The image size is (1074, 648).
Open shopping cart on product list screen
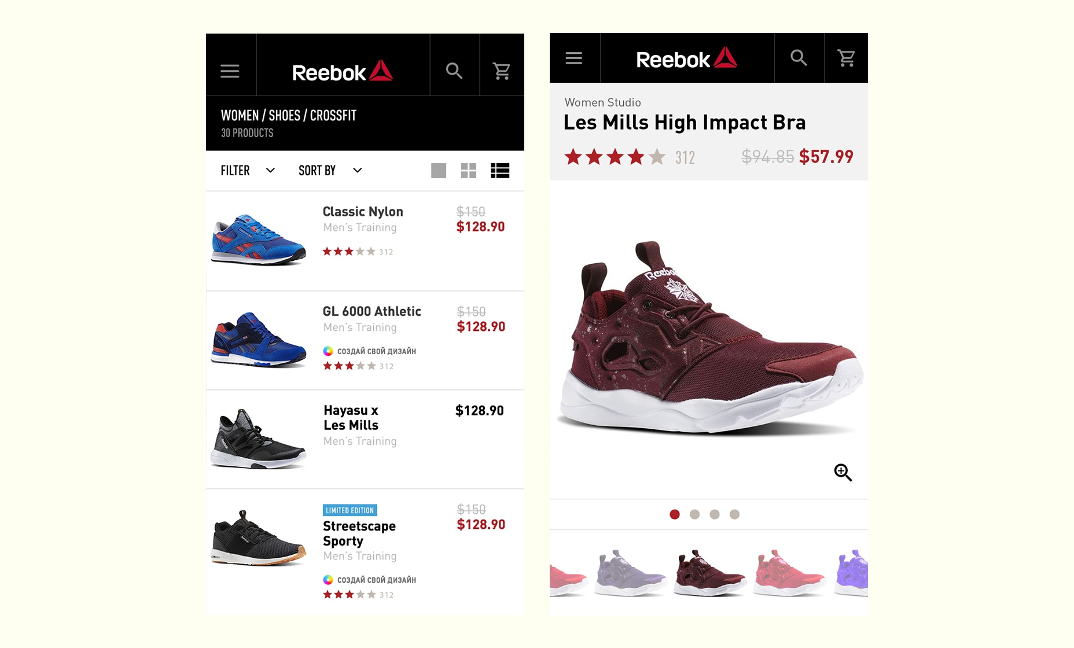[501, 71]
